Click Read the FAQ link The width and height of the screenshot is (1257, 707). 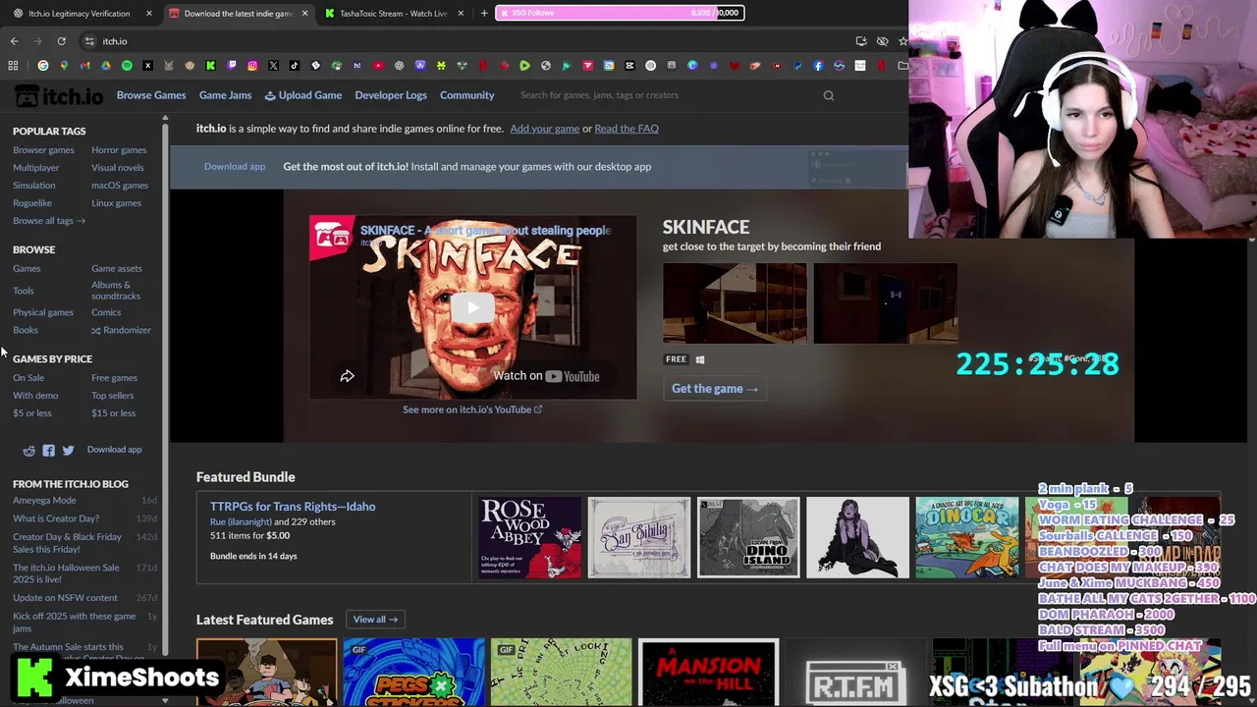tap(627, 129)
